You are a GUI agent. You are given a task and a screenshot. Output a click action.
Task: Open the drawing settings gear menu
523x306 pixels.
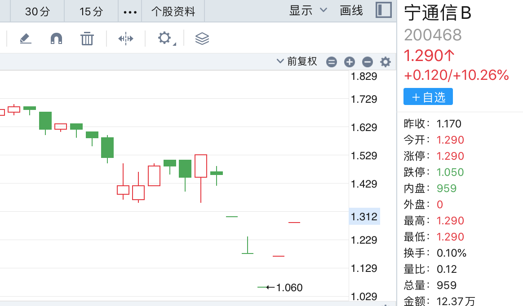click(165, 38)
